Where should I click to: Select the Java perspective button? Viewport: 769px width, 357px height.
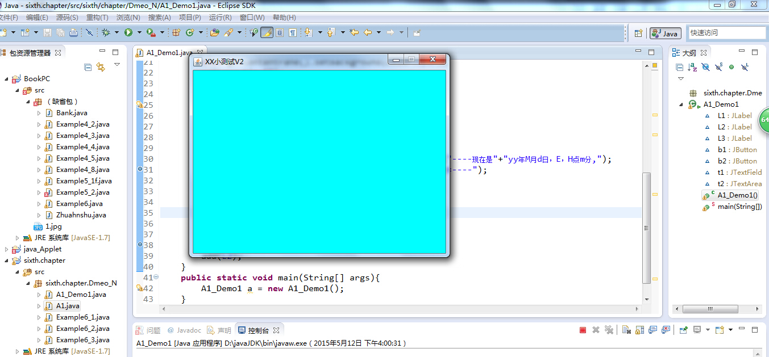666,33
